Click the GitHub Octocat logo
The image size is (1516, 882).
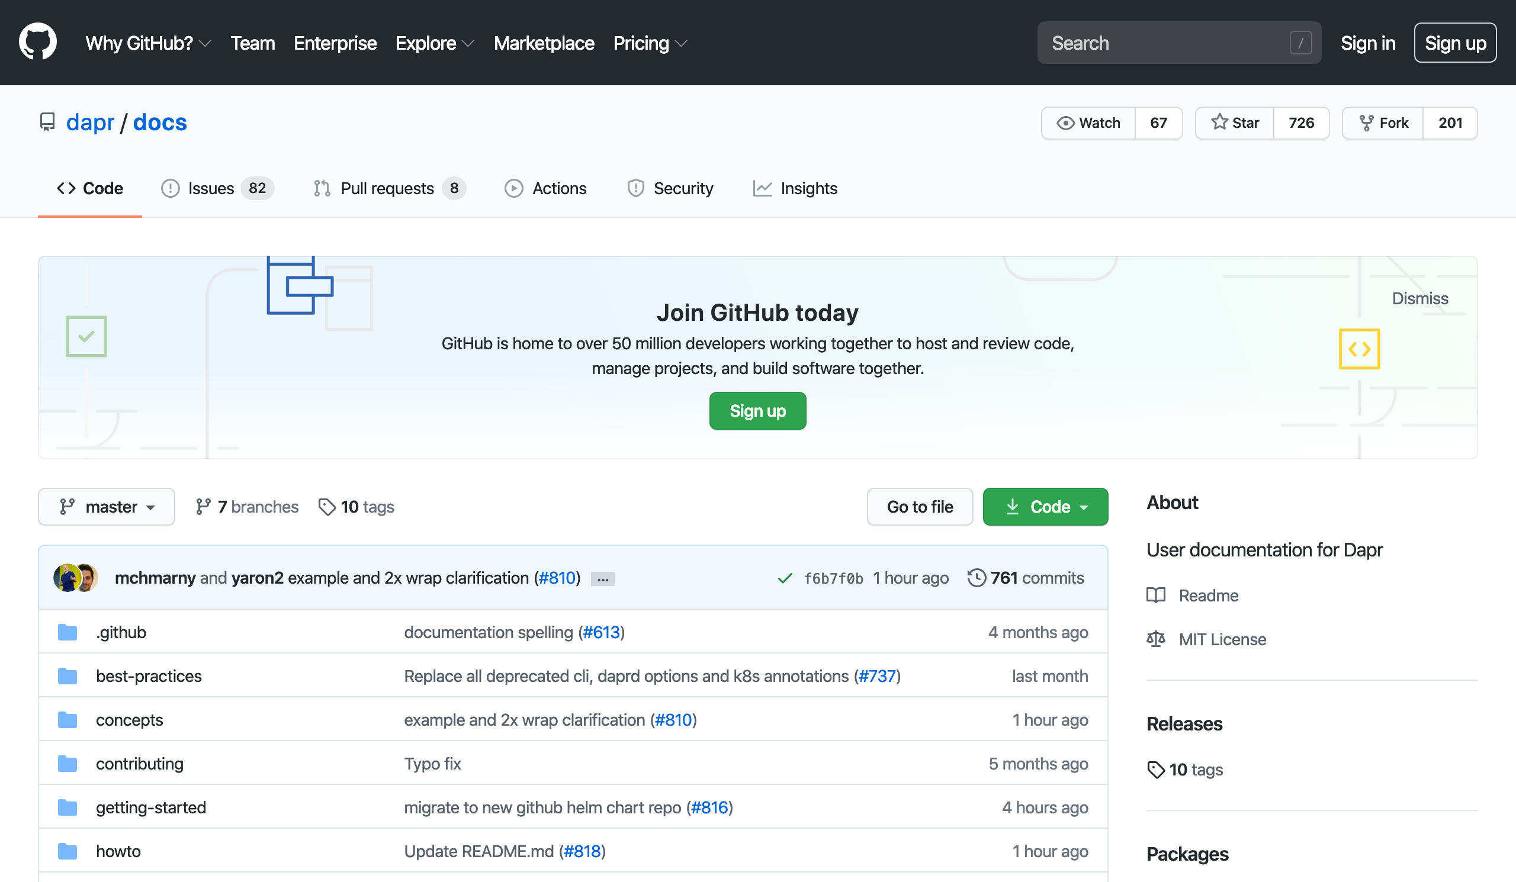point(38,42)
